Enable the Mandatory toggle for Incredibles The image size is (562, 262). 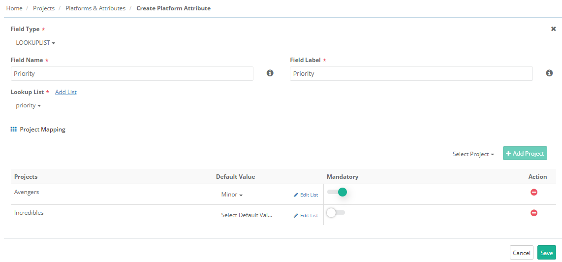click(336, 213)
